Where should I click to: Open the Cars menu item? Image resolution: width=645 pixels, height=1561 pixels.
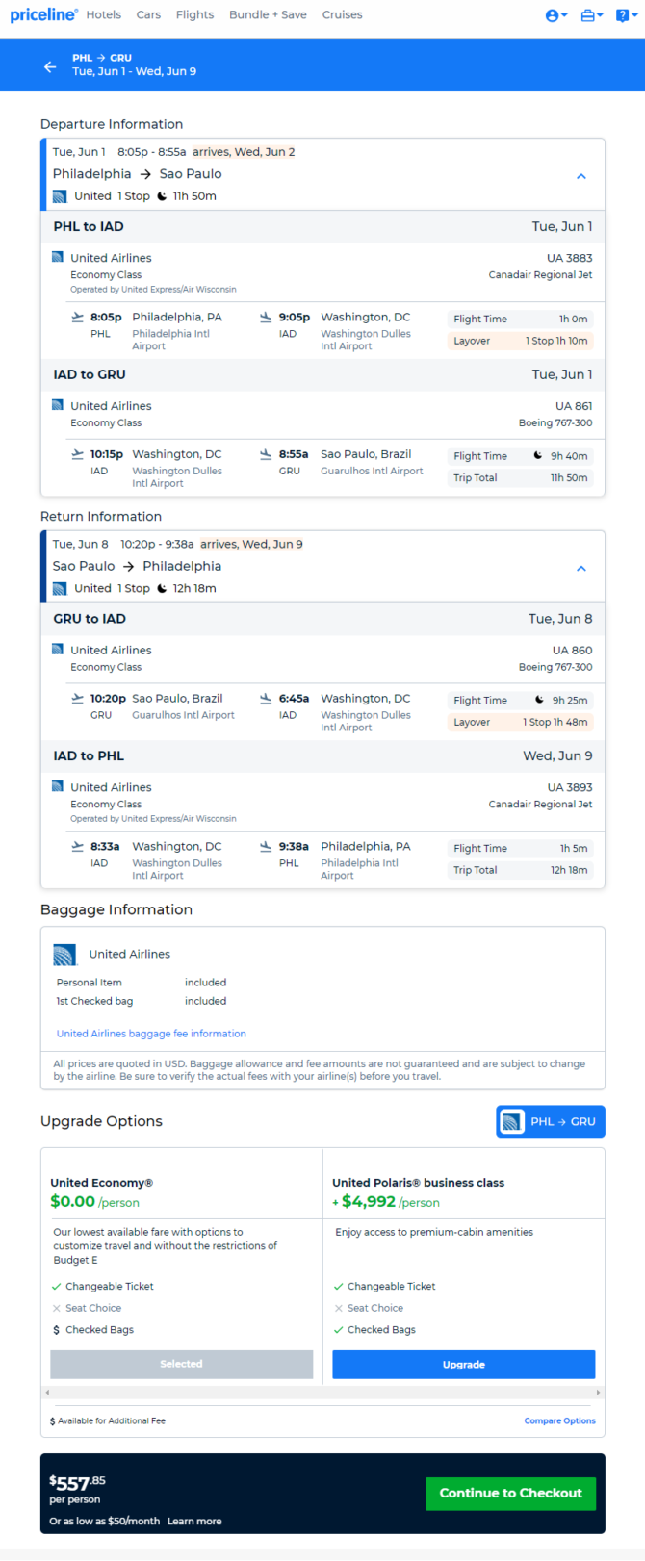(x=148, y=14)
